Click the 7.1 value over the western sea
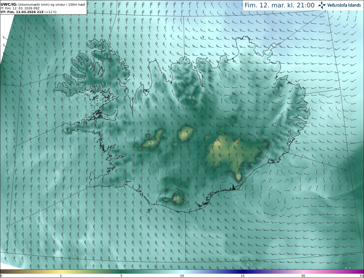Viewport: 364px width, 278px height. click(x=63, y=182)
